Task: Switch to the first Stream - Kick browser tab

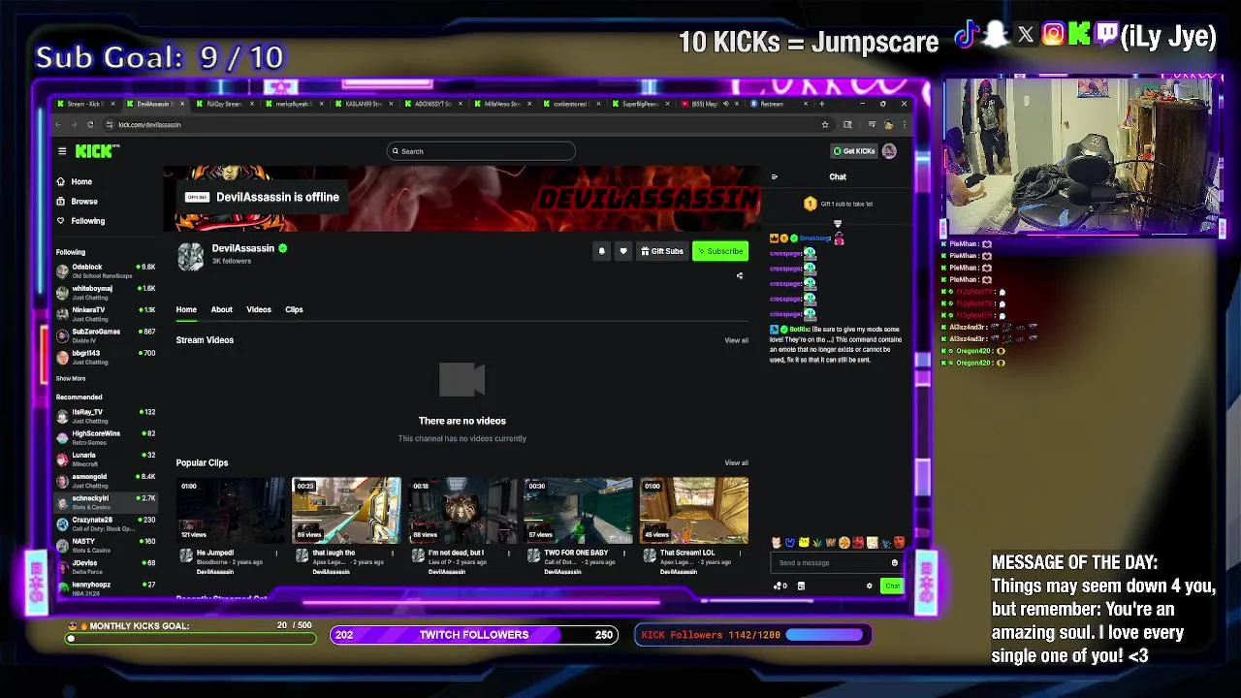Action: point(85,104)
